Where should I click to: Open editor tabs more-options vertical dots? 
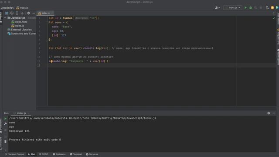click(274, 13)
